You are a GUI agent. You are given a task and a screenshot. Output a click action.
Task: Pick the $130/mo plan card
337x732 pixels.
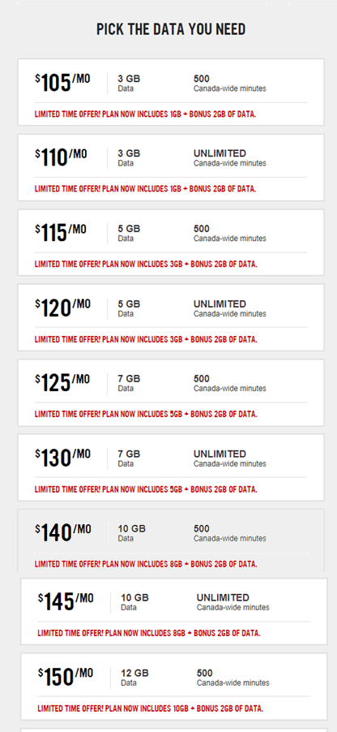coord(171,467)
